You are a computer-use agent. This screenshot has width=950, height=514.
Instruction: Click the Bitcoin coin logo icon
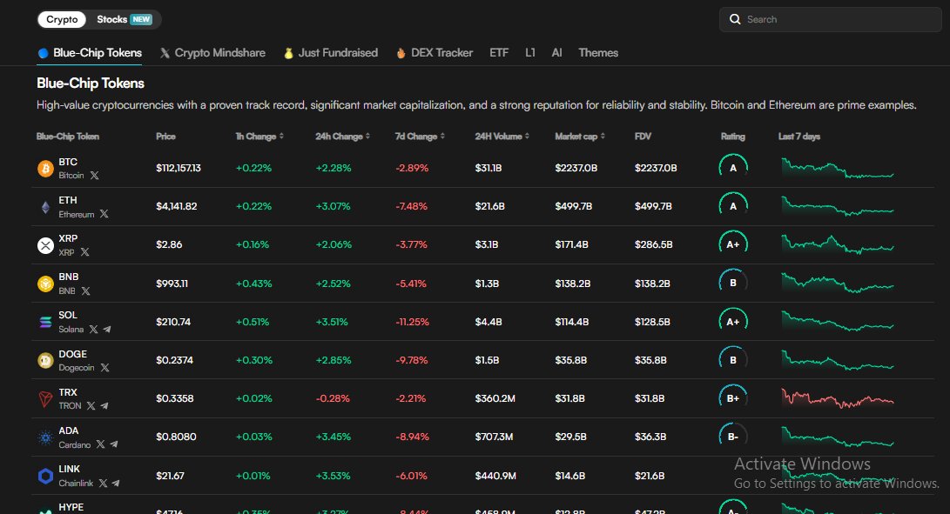(x=45, y=169)
